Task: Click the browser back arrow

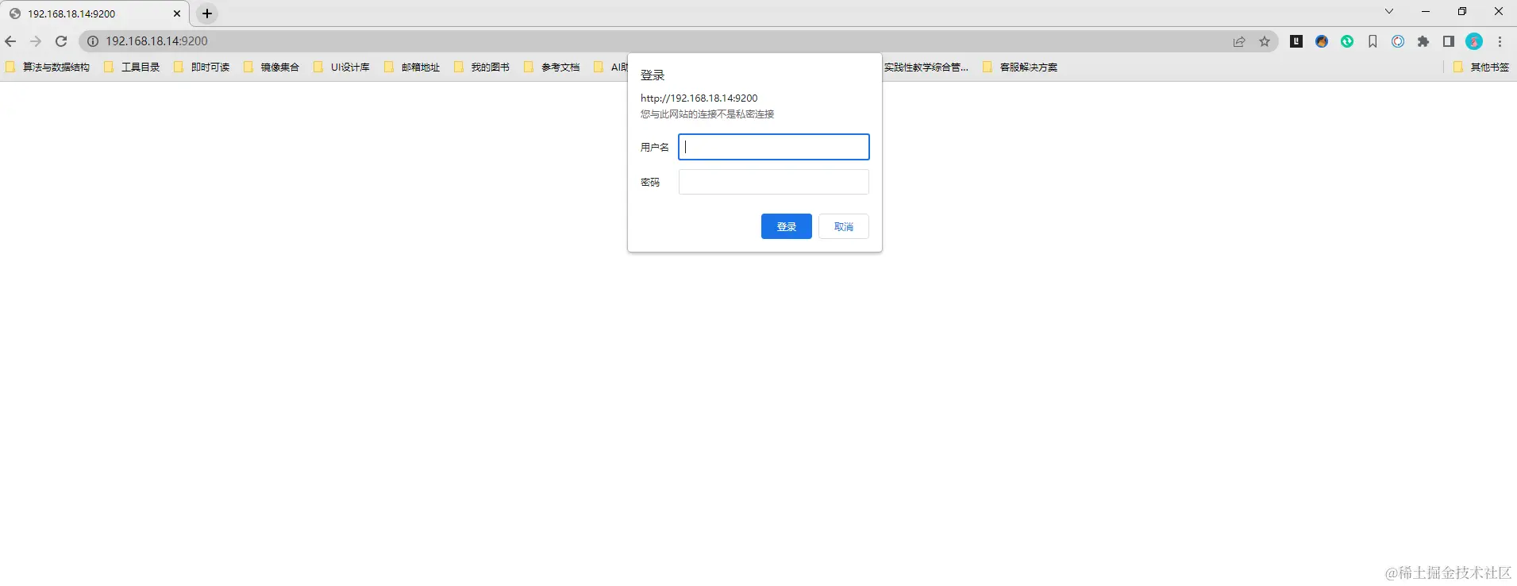Action: [10, 41]
